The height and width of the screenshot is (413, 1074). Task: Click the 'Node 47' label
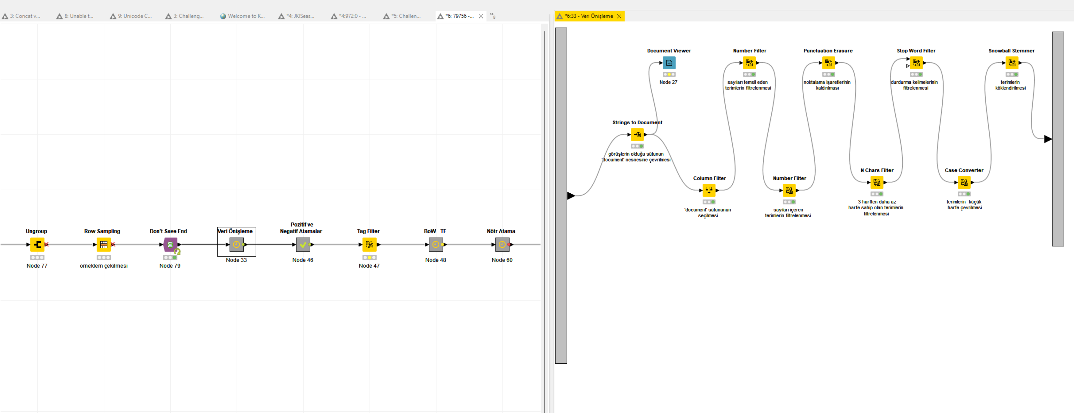coord(369,266)
